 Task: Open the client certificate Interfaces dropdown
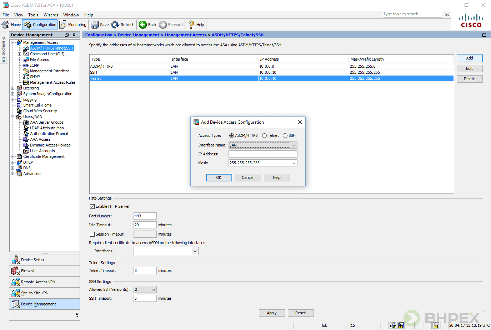pyautogui.click(x=195, y=251)
